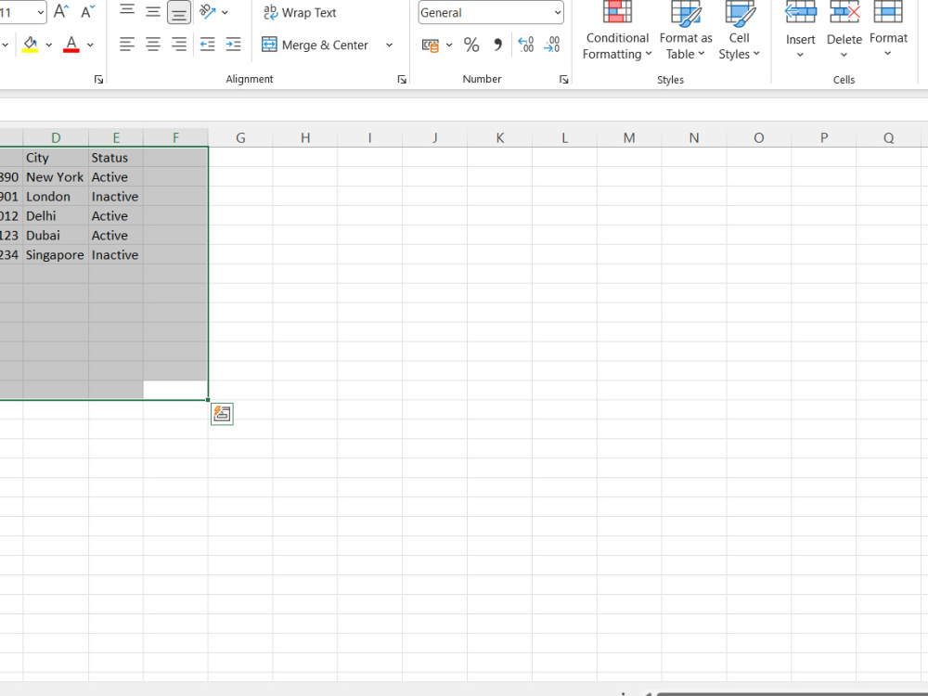Open the Format cells menu

888,31
